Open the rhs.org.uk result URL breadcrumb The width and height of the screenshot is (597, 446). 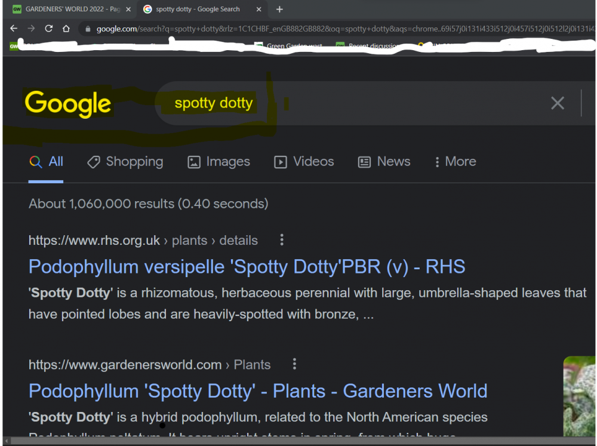(143, 241)
